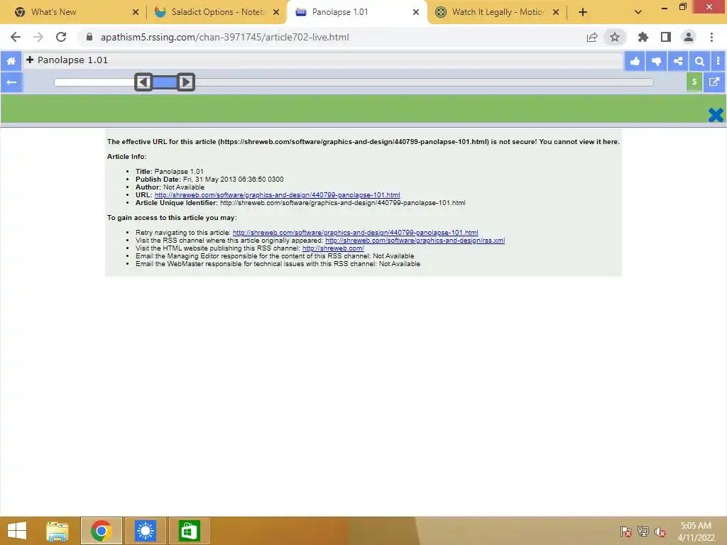Step to previous article on slider
The width and height of the screenshot is (727, 545).
[x=143, y=82]
